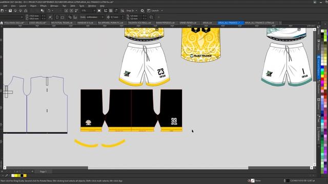Open Options via the gear icon
The image size is (328, 184).
click(x=142, y=10)
